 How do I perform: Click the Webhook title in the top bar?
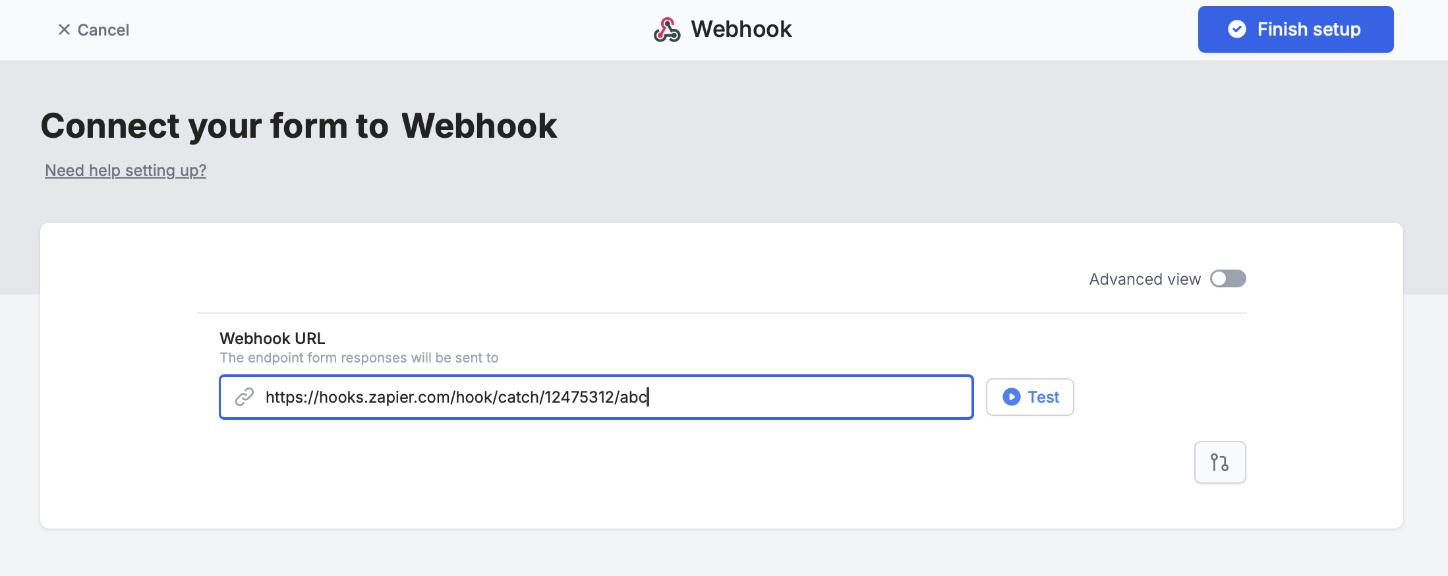[740, 29]
